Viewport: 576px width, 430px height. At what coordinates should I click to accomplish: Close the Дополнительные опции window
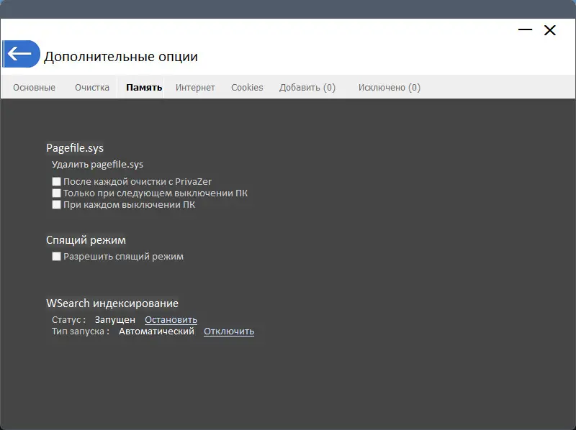pyautogui.click(x=550, y=30)
